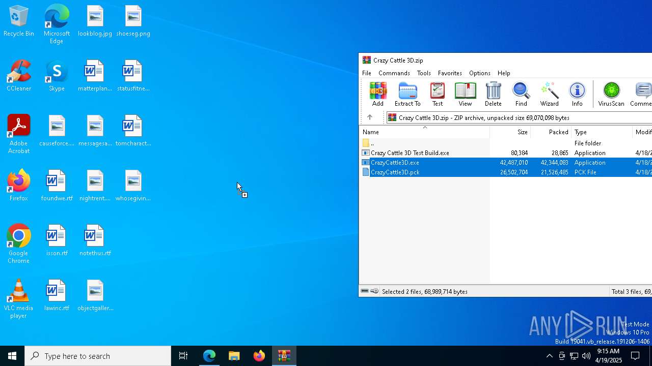Click the Add button in WinRAR toolbar
Viewport: 652px width, 366px height.
377,94
